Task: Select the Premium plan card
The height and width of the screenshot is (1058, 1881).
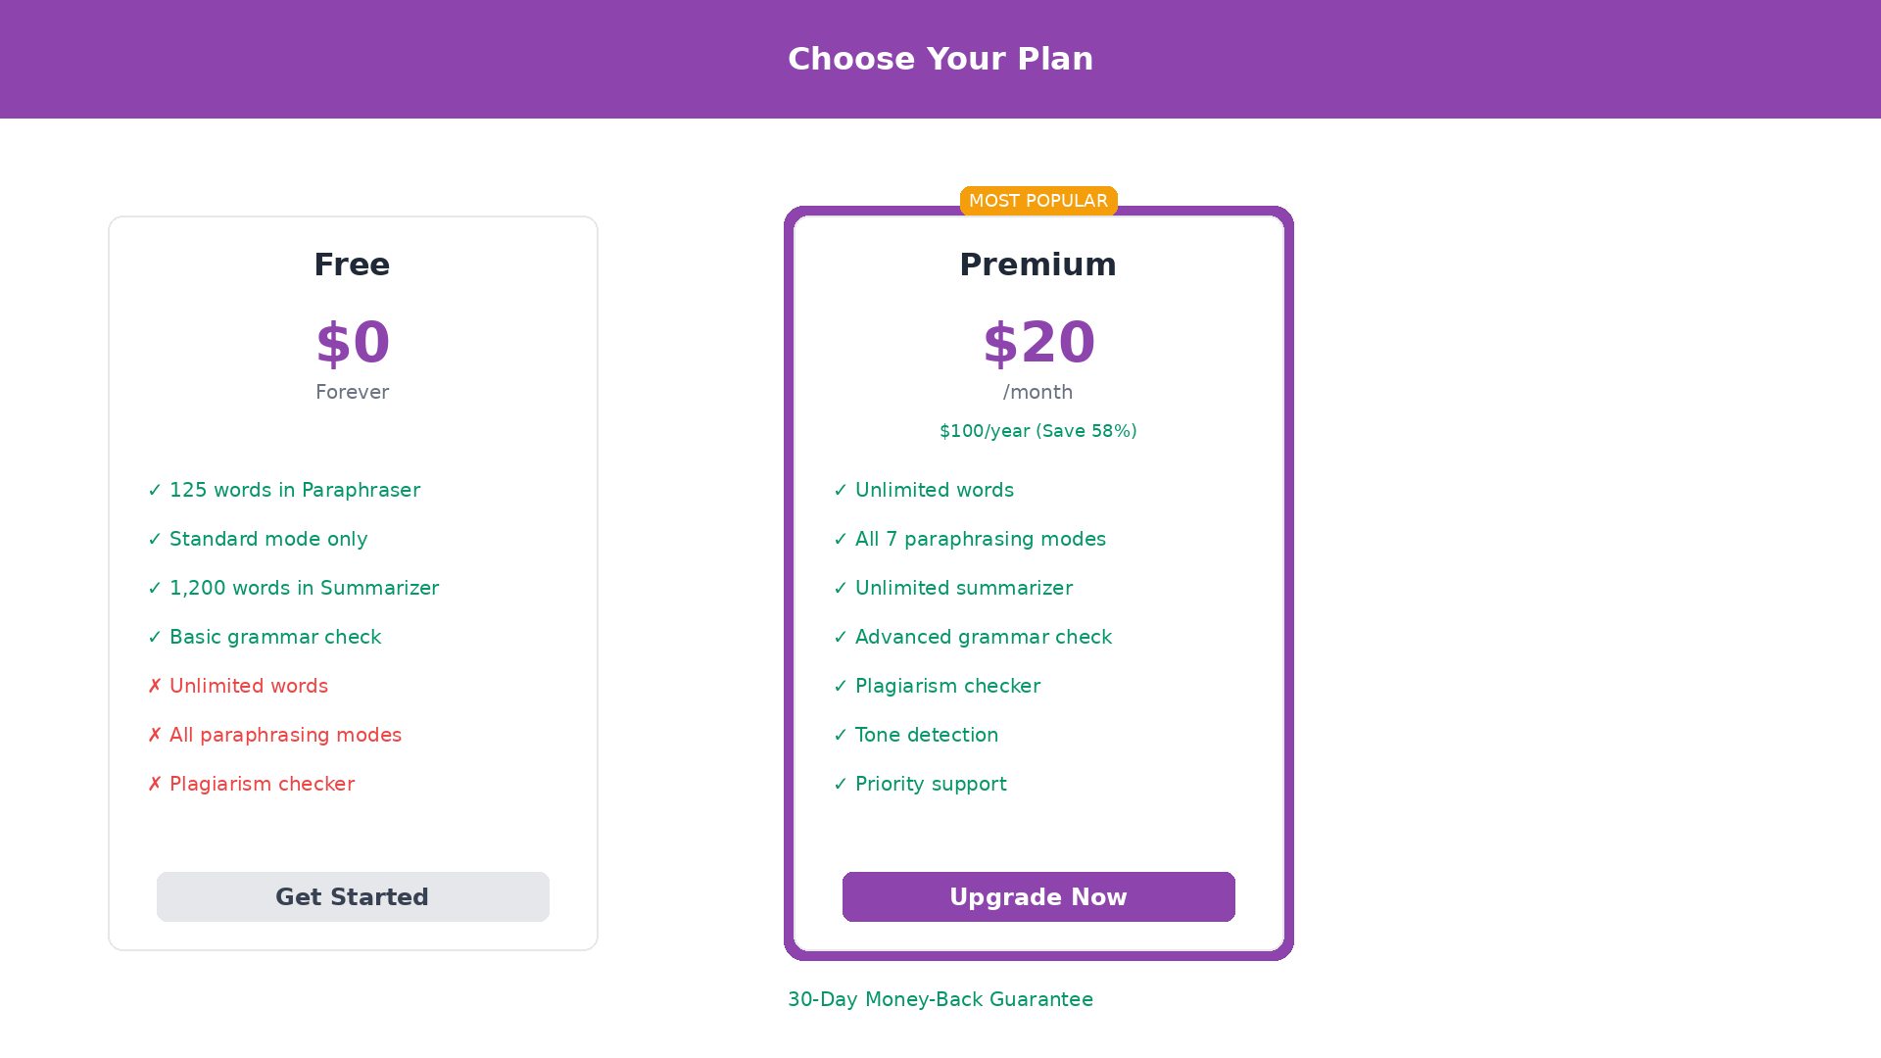Action: [1038, 583]
